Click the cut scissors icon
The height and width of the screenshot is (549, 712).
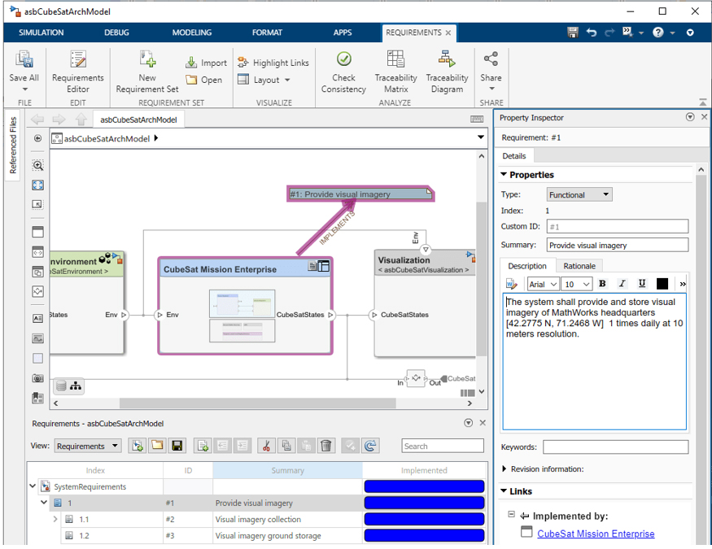tap(265, 446)
